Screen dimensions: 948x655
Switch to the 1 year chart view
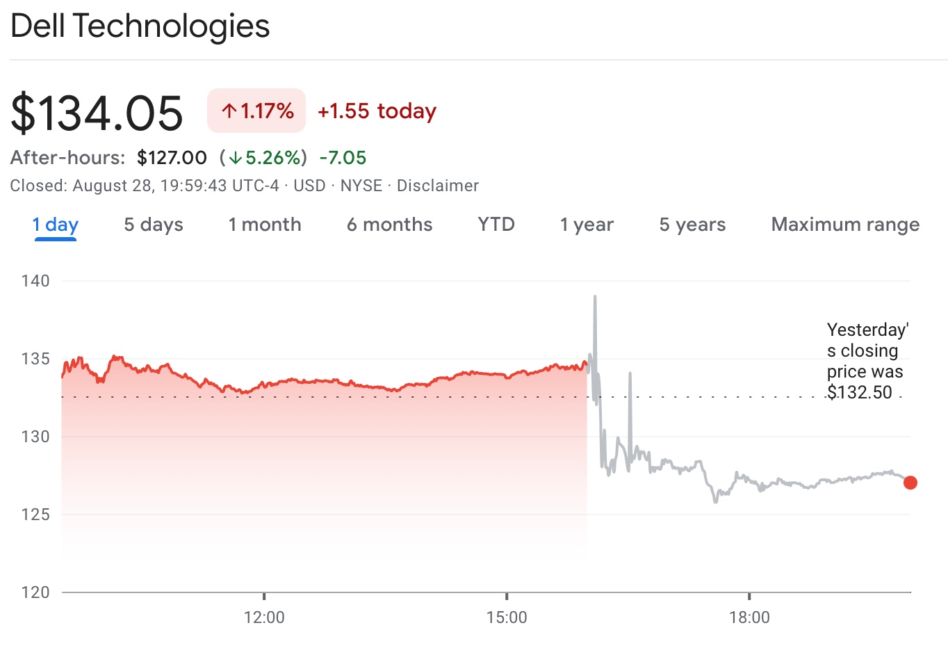tap(586, 225)
